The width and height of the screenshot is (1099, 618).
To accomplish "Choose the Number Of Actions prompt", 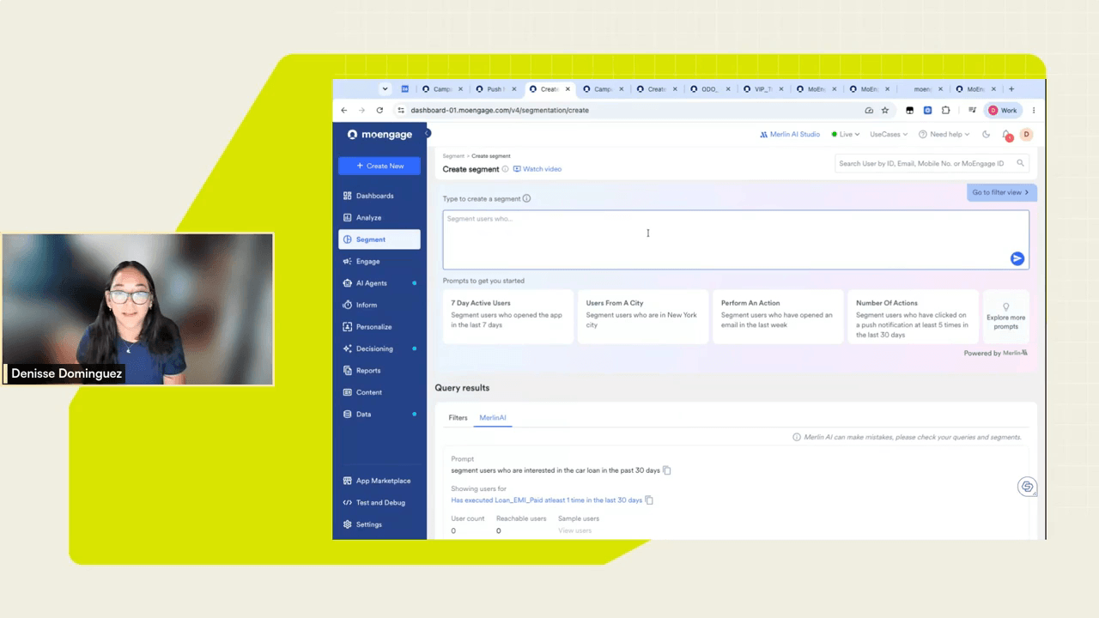I will (x=913, y=316).
